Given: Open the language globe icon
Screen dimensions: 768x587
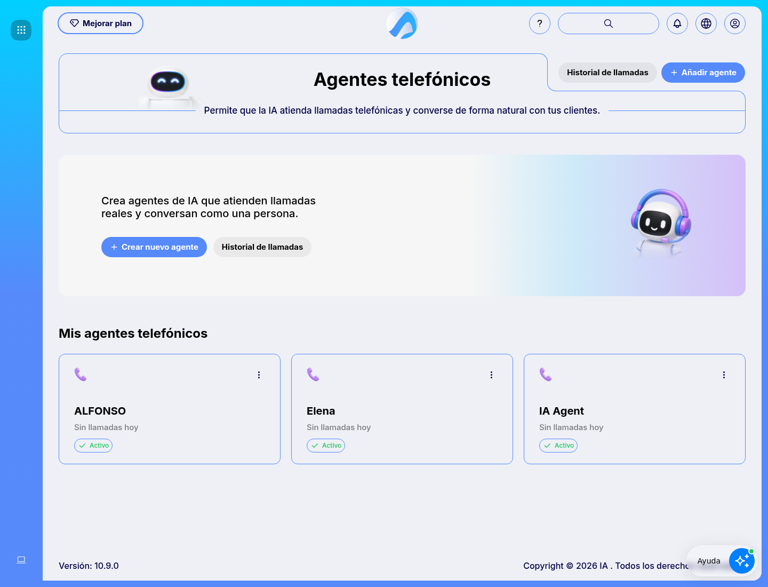Looking at the screenshot, I should (706, 23).
